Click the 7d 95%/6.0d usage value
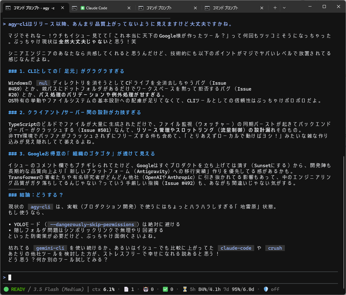The height and width of the screenshot is (295, 346). coord(239,289)
